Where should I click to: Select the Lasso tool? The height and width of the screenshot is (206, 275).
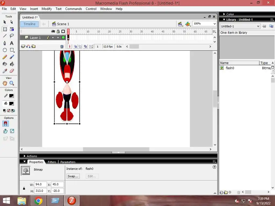pyautogui.click(x=12, y=36)
